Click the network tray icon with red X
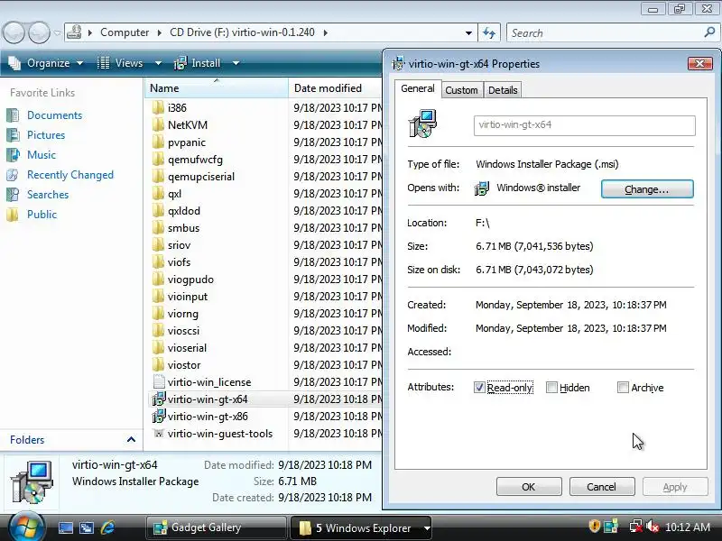The width and height of the screenshot is (722, 541). (636, 527)
